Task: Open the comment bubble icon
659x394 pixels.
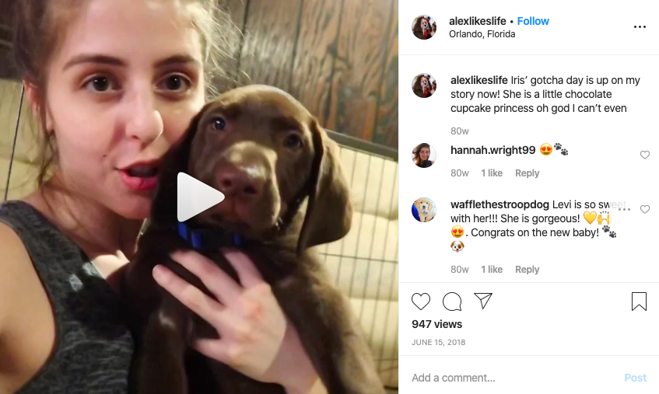Action: point(452,302)
